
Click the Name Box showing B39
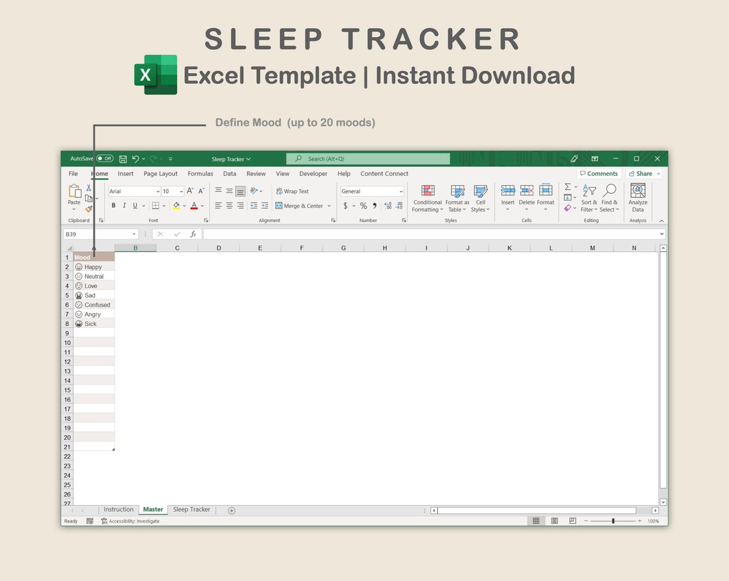click(96, 234)
